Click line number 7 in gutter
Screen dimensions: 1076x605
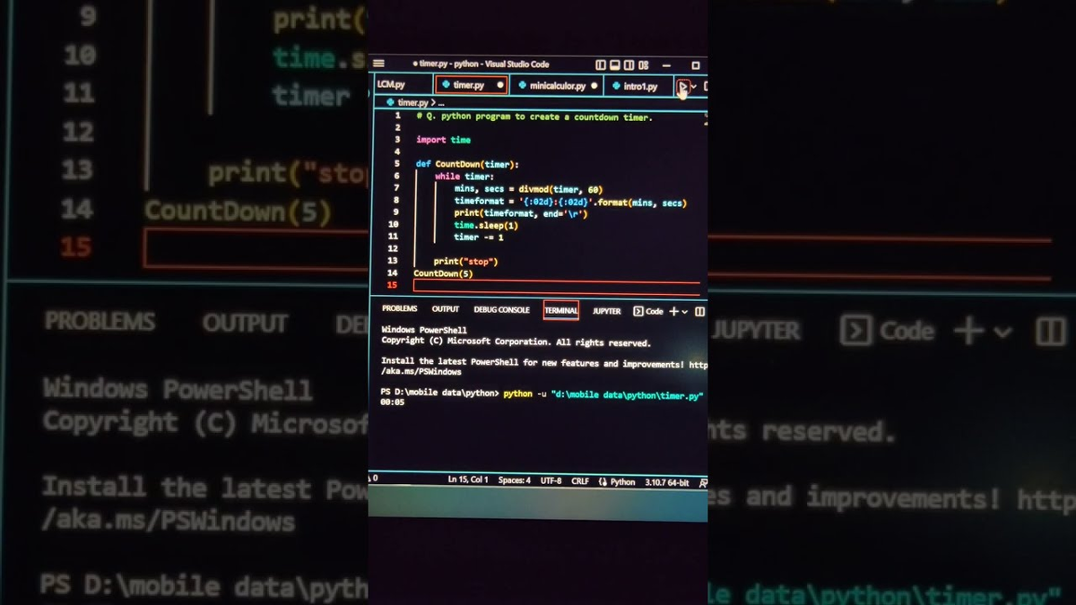(395, 189)
